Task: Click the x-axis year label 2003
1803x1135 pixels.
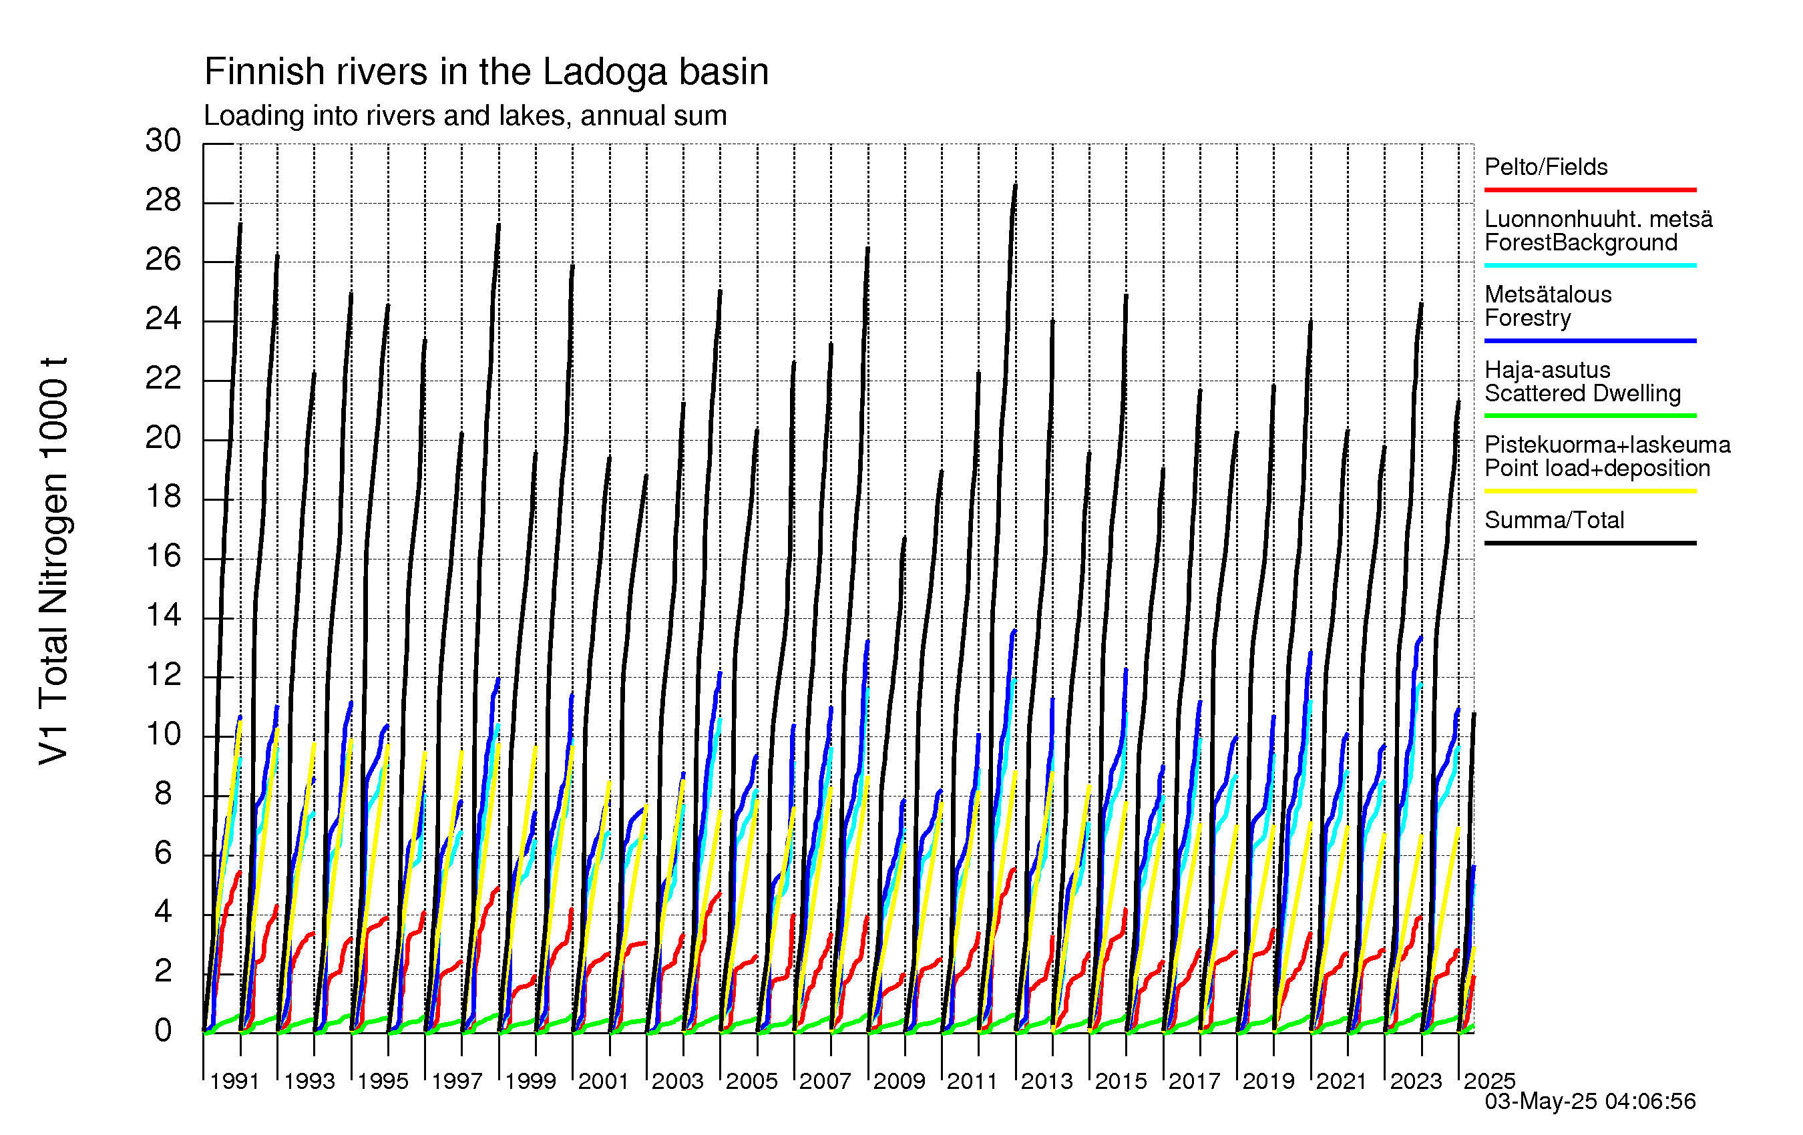Action: point(678,1081)
